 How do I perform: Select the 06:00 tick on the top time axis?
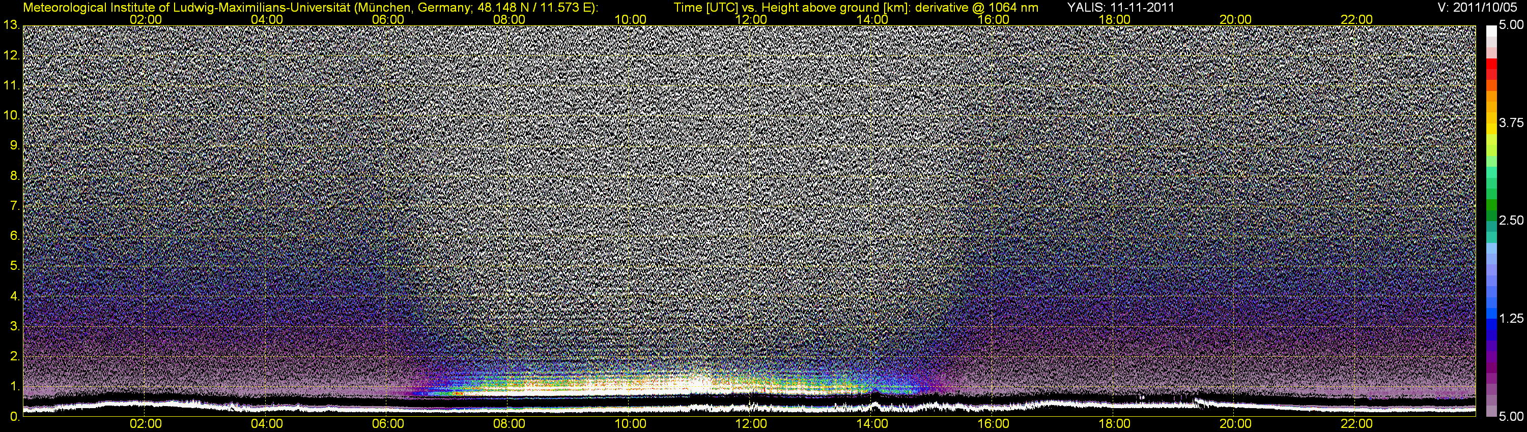tap(388, 19)
